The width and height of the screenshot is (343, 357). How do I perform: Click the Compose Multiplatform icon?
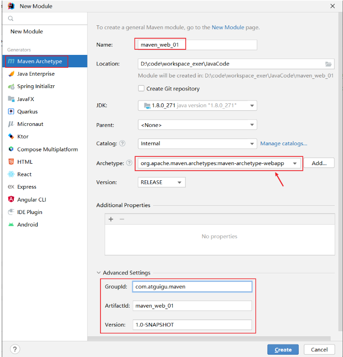point(11,149)
